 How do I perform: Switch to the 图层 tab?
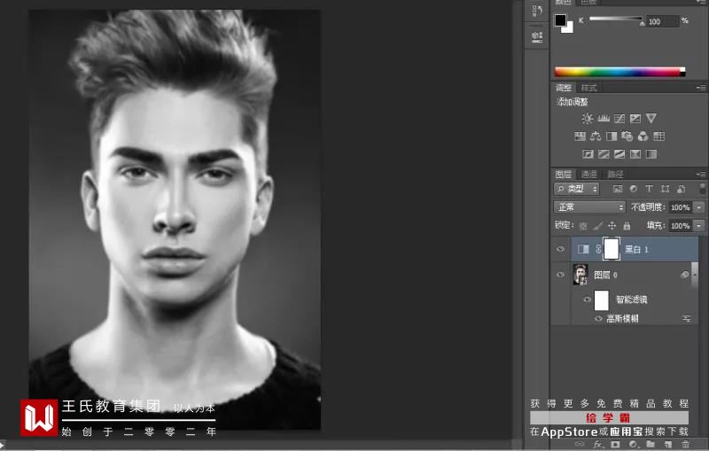point(564,174)
